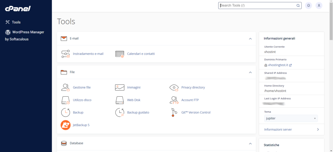Click the Tools wrench icon in sidebar

[7, 22]
